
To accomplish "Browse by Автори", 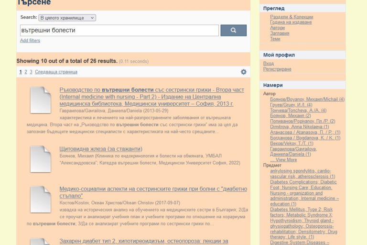I will click(x=277, y=28).
